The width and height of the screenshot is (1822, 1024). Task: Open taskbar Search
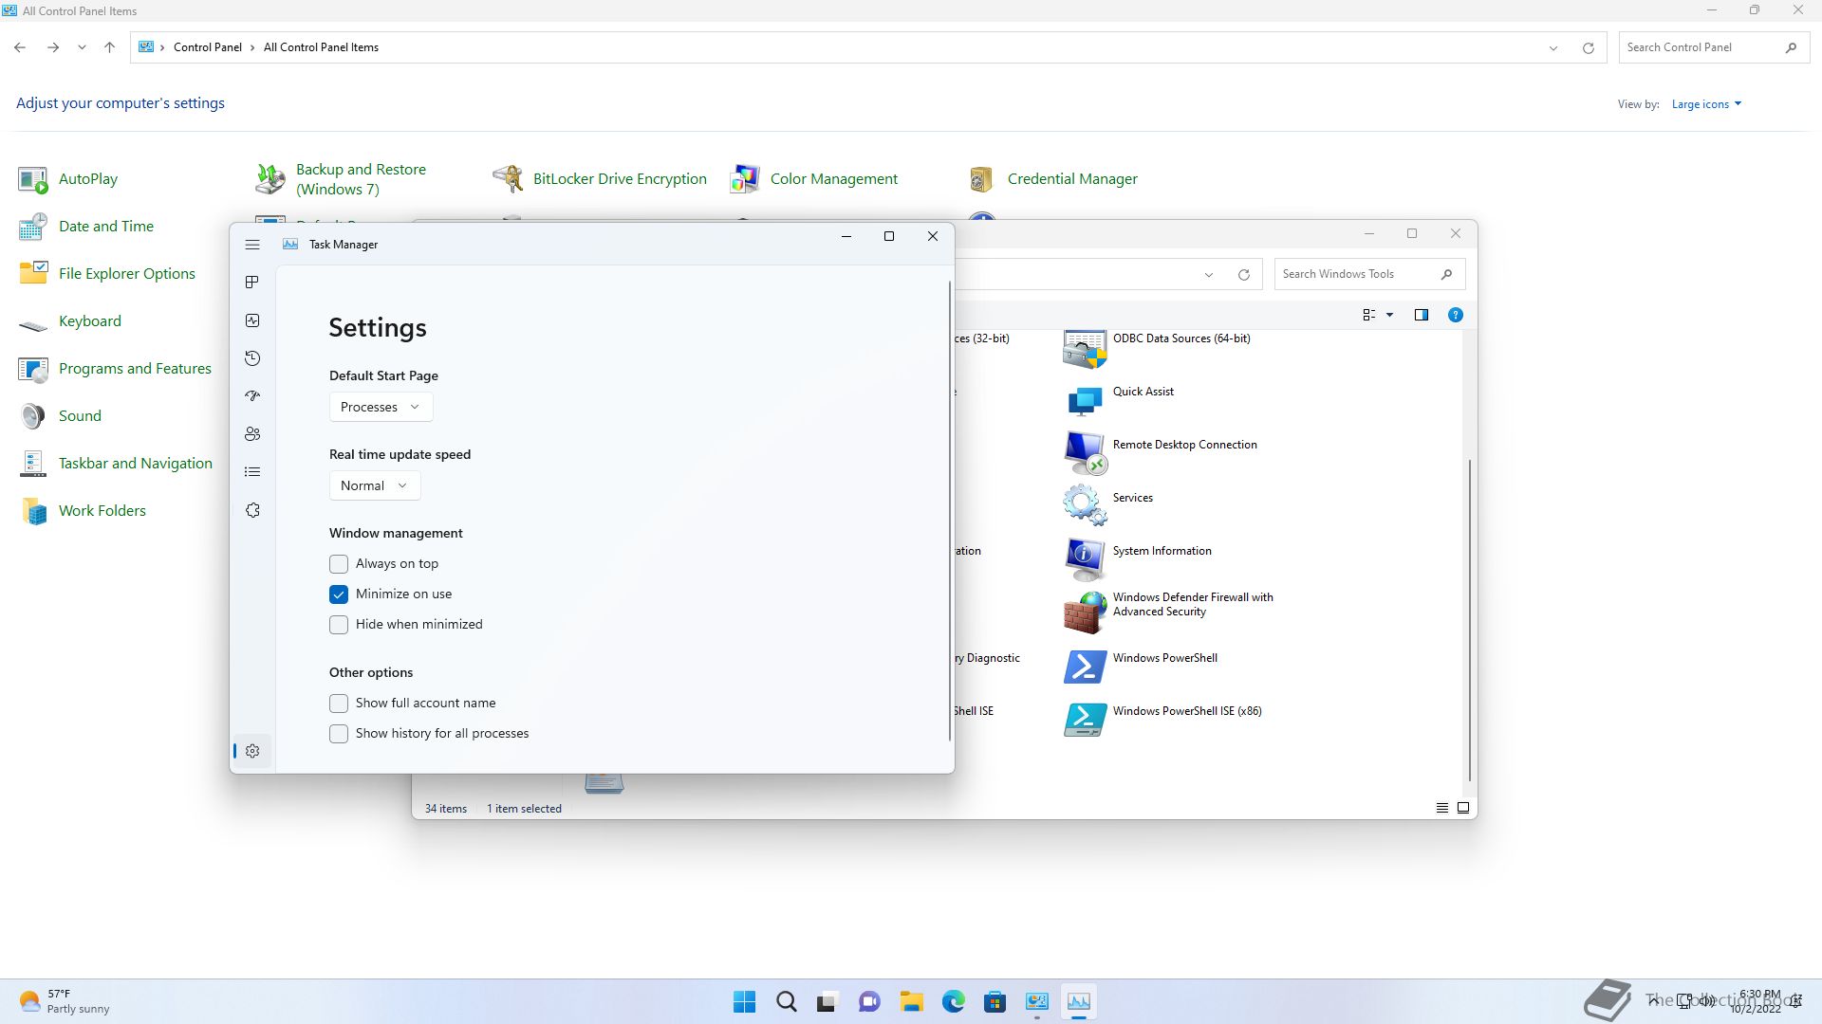coord(787,1001)
